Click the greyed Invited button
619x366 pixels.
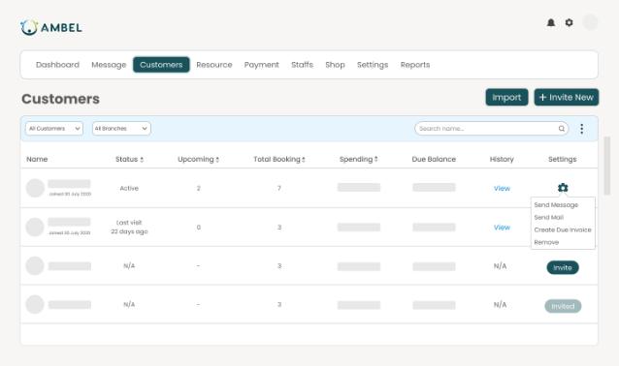563,306
